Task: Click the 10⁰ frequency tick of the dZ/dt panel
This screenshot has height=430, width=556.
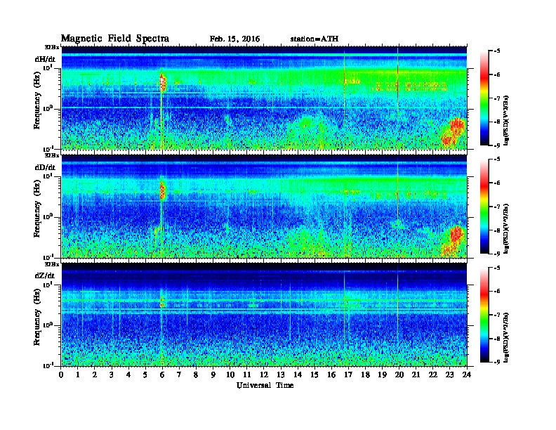Action: tap(48, 325)
